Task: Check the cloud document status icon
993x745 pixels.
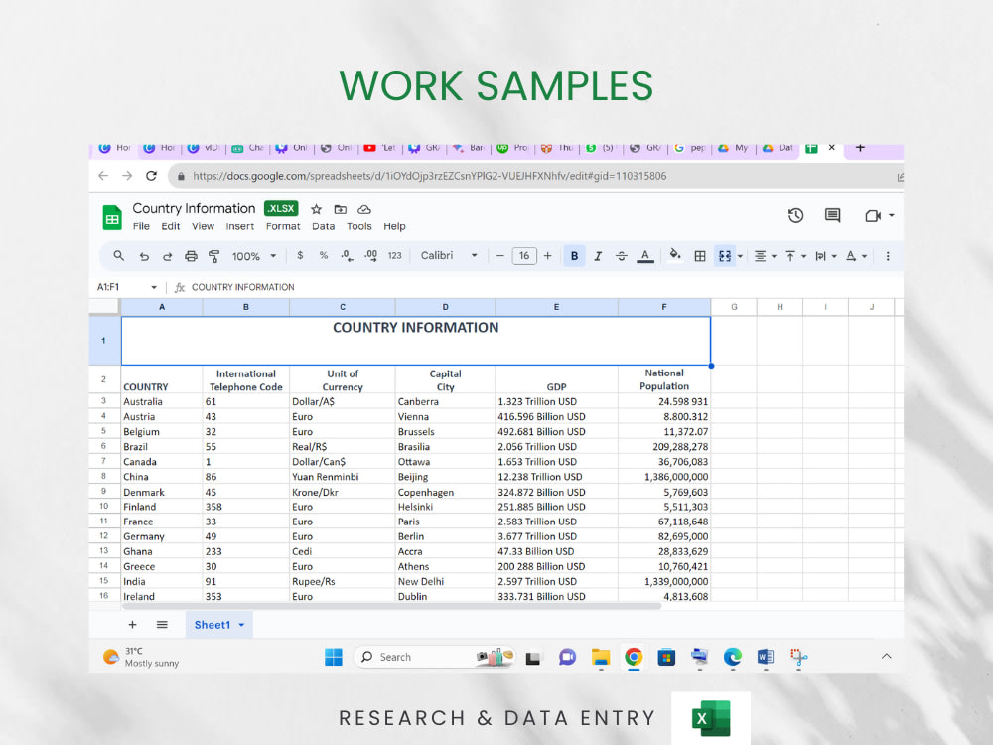Action: click(x=364, y=209)
